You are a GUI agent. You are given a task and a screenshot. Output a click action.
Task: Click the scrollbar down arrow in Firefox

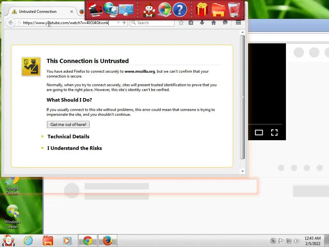243,171
